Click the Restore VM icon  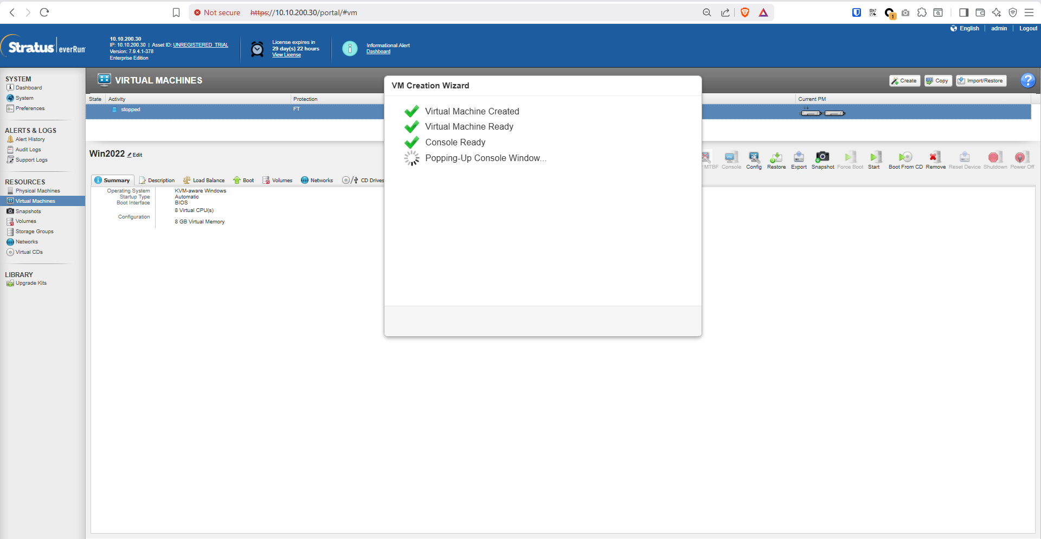coord(776,157)
